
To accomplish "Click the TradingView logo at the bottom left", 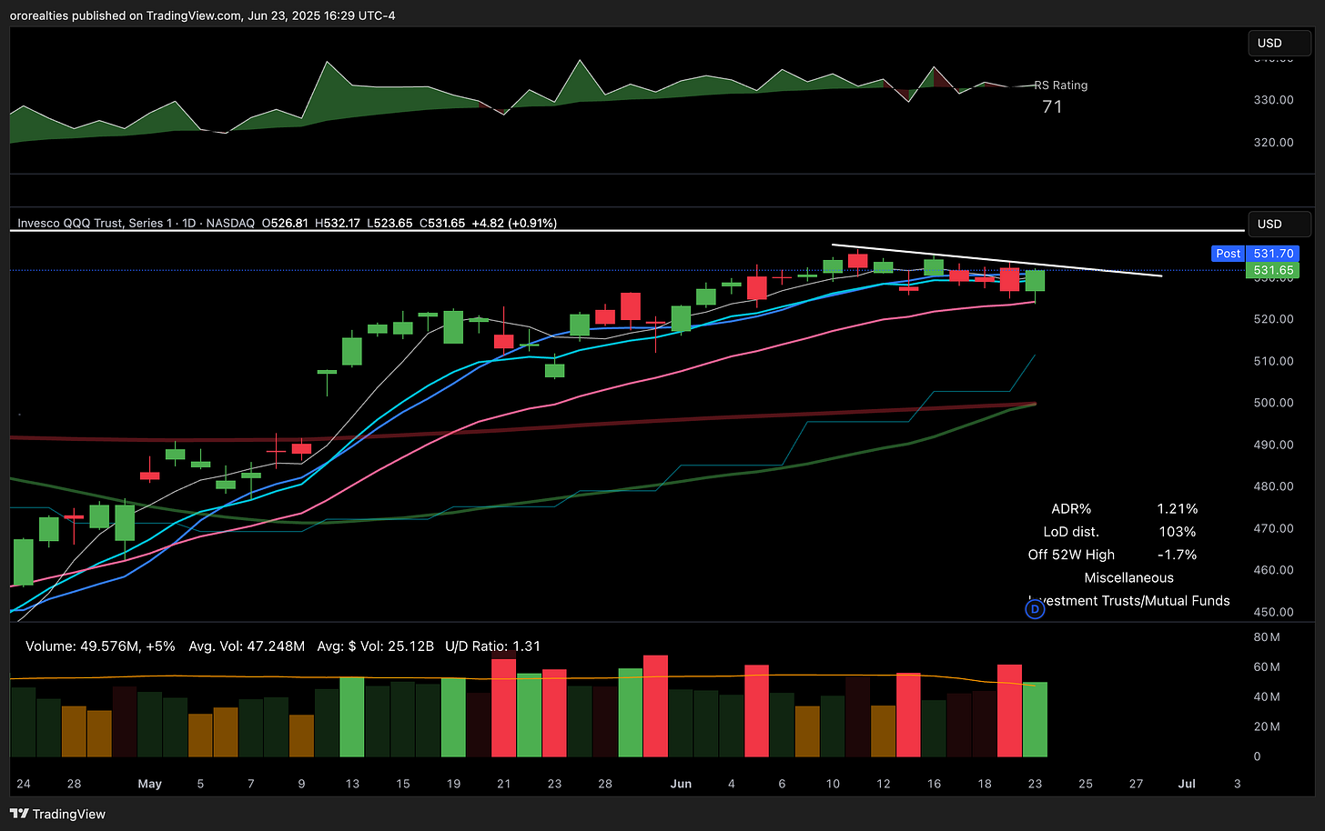I will coord(59,814).
